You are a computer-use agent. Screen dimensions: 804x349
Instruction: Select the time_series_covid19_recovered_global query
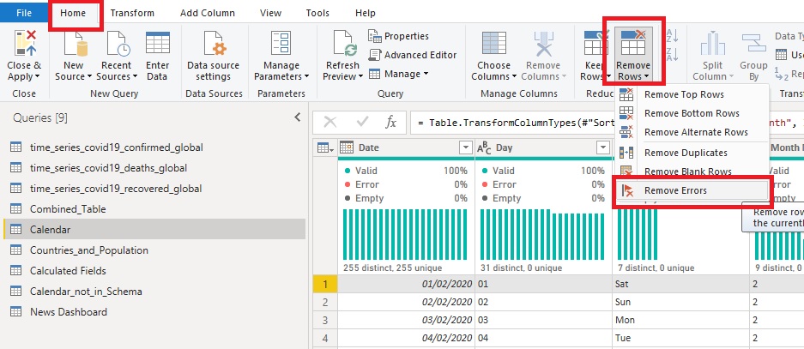tap(154, 189)
